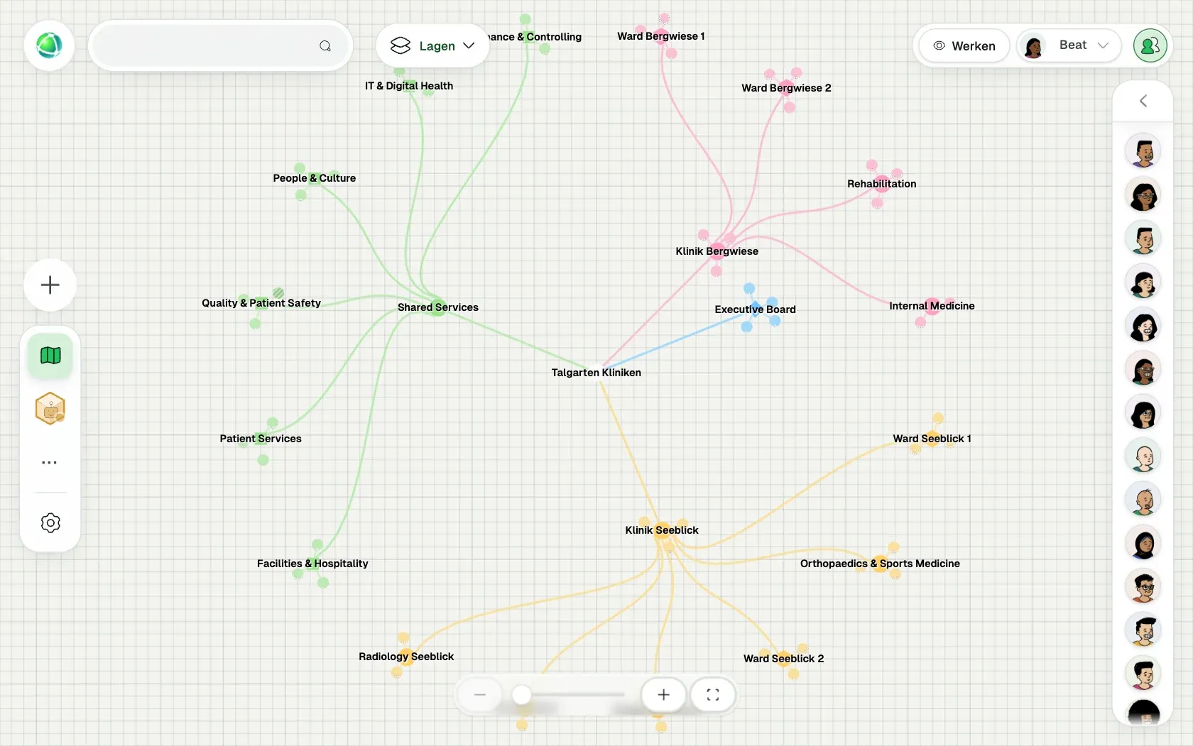Screen dimensions: 1193x746
Task: Select the Patient Services node
Action: [x=261, y=439]
